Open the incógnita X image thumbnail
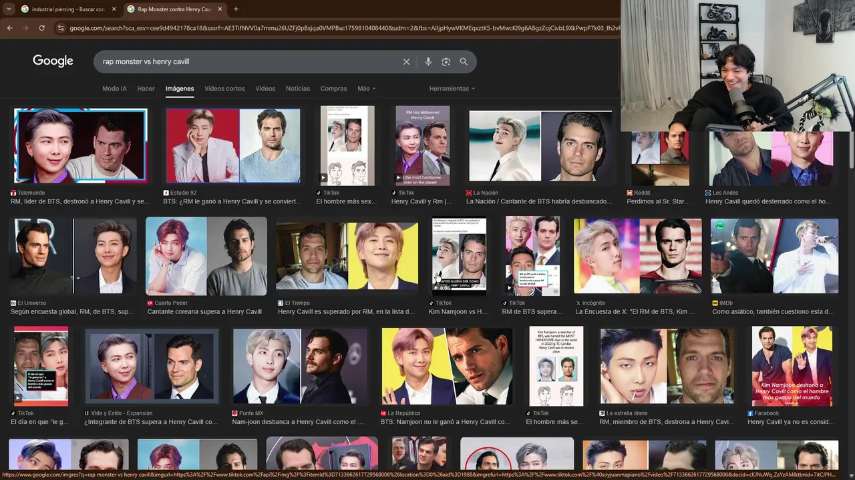This screenshot has height=480, width=855. point(638,256)
